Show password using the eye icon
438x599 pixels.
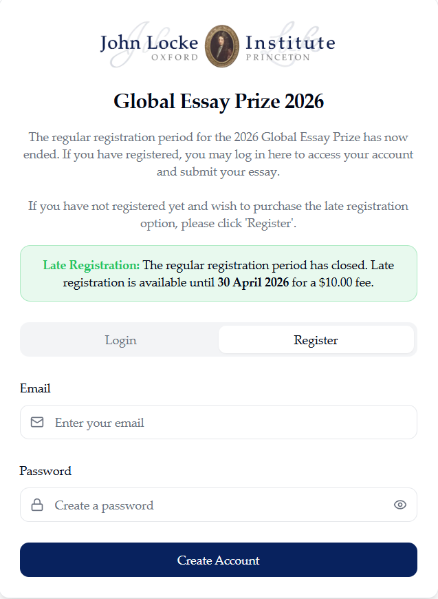(x=400, y=505)
